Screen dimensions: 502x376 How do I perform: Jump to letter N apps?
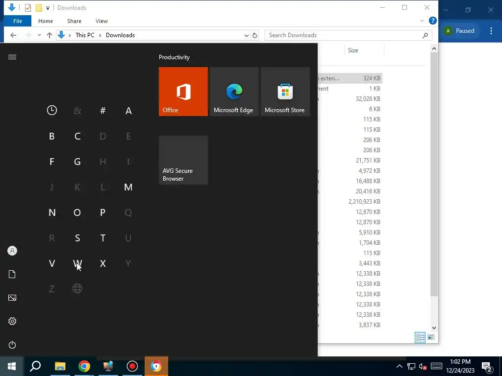pos(52,212)
